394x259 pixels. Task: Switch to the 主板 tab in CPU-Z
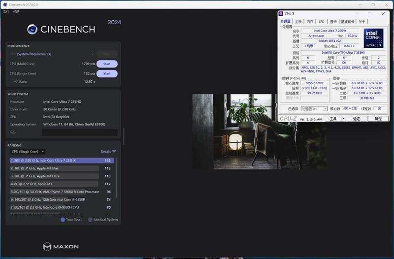[x=298, y=22]
